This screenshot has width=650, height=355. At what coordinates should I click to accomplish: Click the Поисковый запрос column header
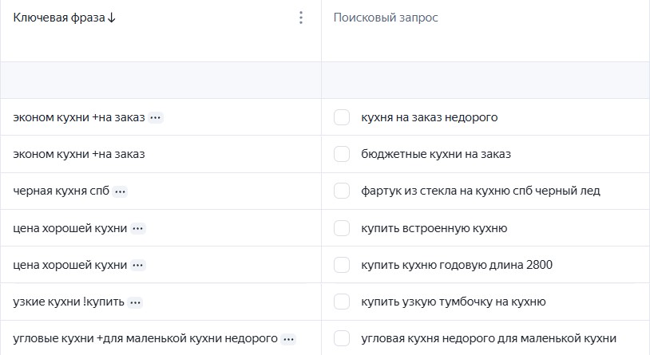pos(386,18)
